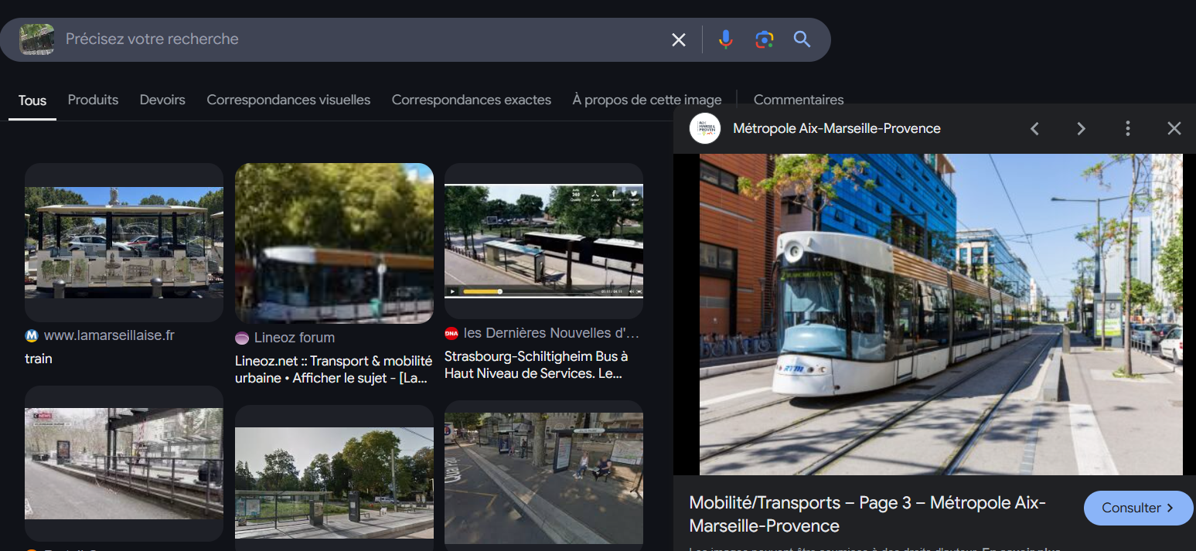The height and width of the screenshot is (551, 1196).
Task: Click the searched image thumbnail in search bar
Action: [x=36, y=39]
